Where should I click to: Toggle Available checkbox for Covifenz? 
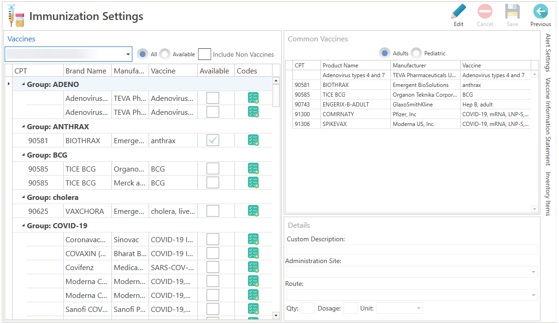coord(213,267)
